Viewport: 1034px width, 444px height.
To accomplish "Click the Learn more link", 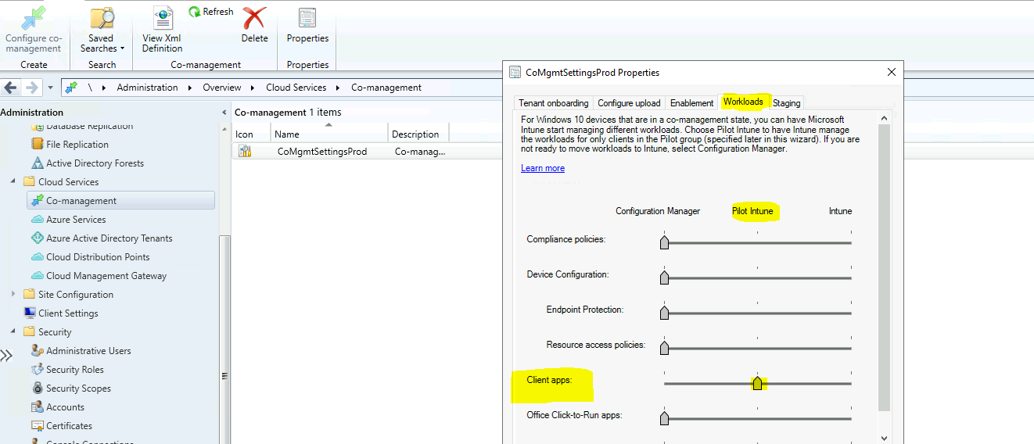I will pyautogui.click(x=543, y=168).
